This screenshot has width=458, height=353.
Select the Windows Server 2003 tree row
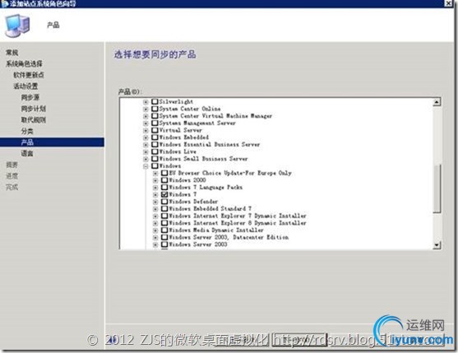(198, 244)
